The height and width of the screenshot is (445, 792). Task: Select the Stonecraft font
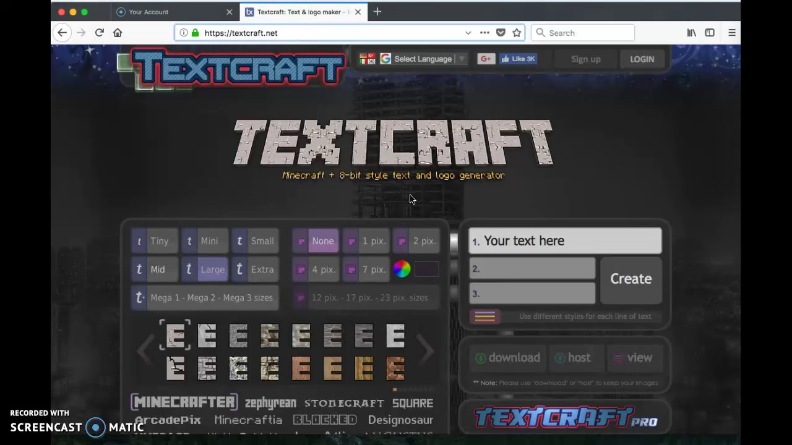[344, 403]
